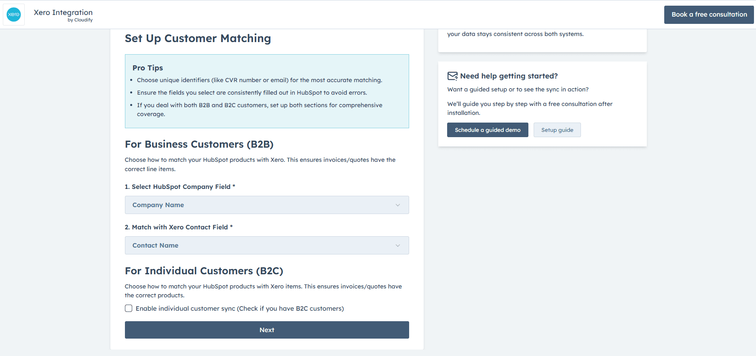The image size is (756, 356).
Task: Click Book a free consultation button
Action: click(x=709, y=15)
